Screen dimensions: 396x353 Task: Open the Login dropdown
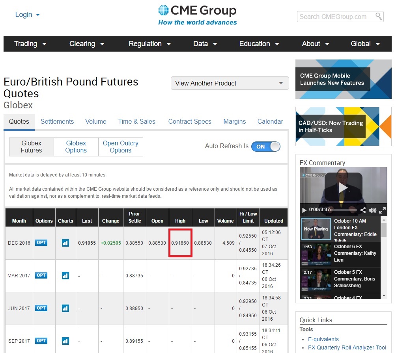click(x=27, y=15)
